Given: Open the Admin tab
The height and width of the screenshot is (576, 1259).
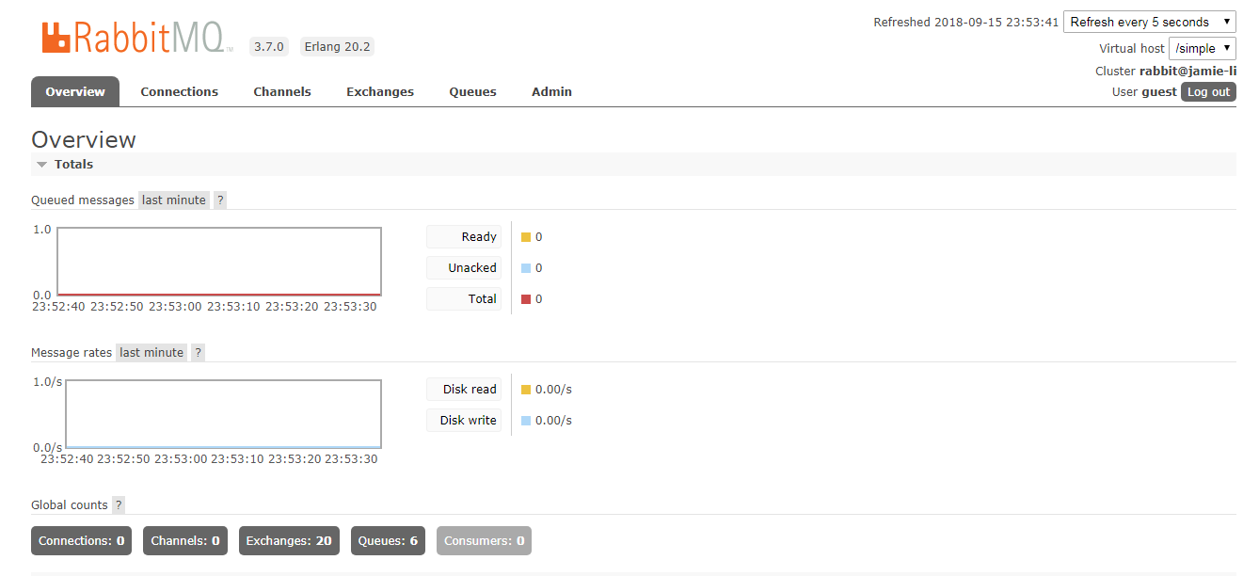Looking at the screenshot, I should [551, 91].
